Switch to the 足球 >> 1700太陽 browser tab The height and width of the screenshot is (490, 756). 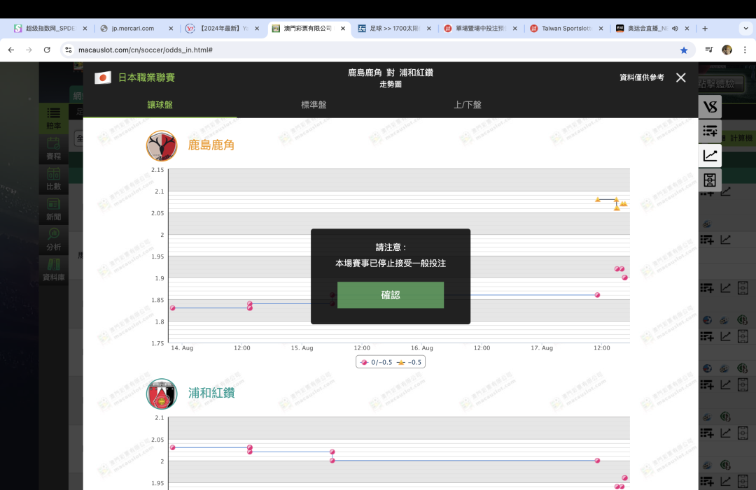coord(394,29)
